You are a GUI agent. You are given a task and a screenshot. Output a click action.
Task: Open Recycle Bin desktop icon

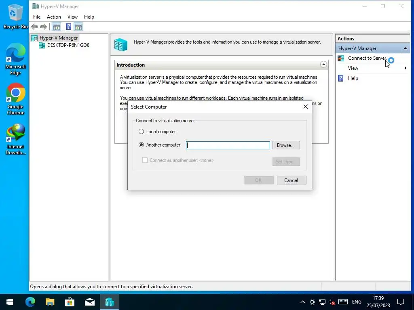coord(15,17)
